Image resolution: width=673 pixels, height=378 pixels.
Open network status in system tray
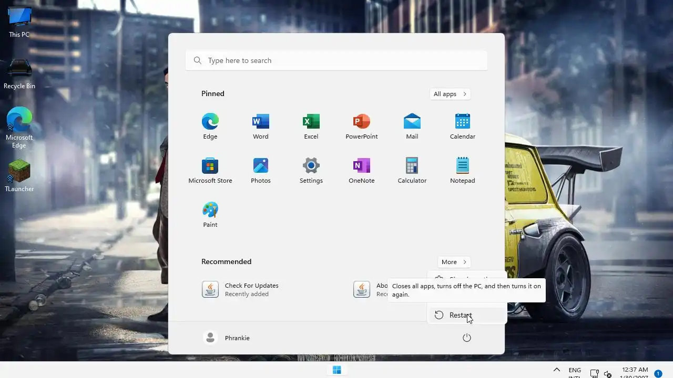(x=595, y=374)
